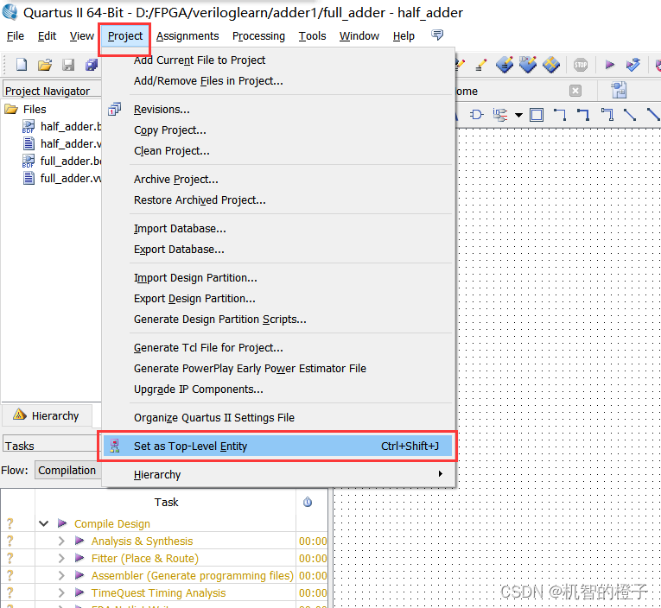Select half_adder.v file in navigator
661x608 pixels.
coord(63,143)
